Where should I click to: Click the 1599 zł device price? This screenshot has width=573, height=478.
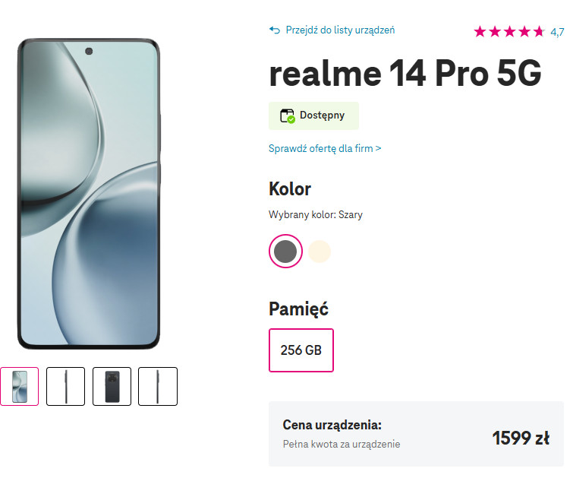520,438
